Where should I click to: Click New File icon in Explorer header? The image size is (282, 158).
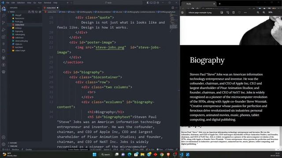tap(30, 12)
